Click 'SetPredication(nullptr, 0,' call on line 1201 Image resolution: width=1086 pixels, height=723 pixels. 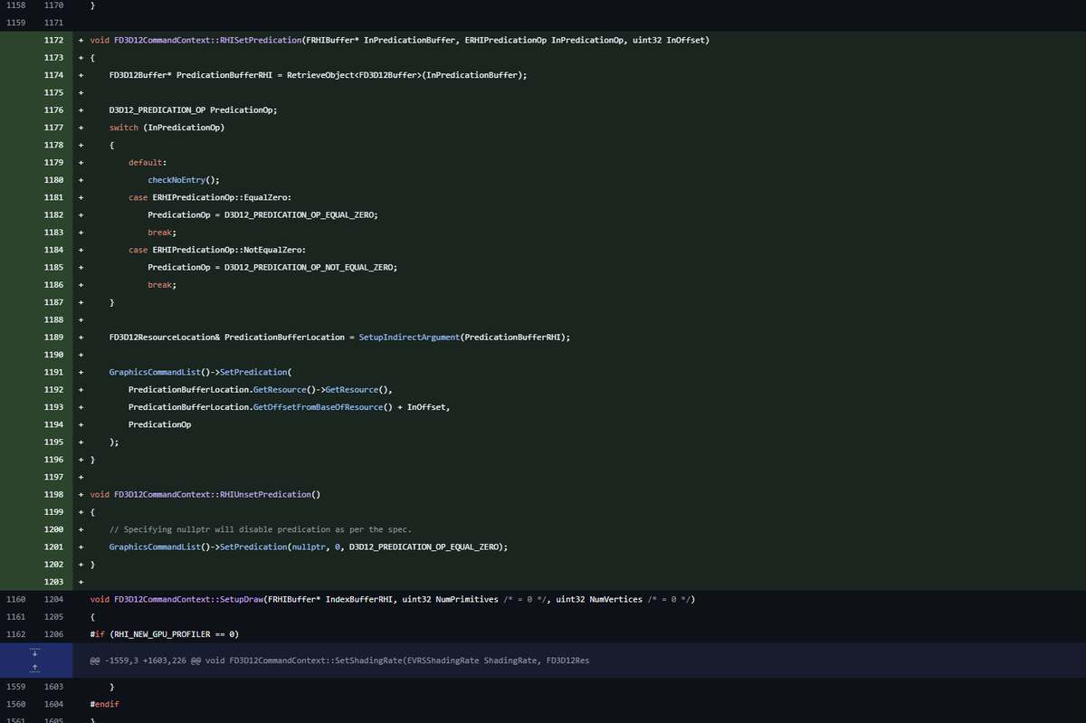pyautogui.click(x=281, y=547)
